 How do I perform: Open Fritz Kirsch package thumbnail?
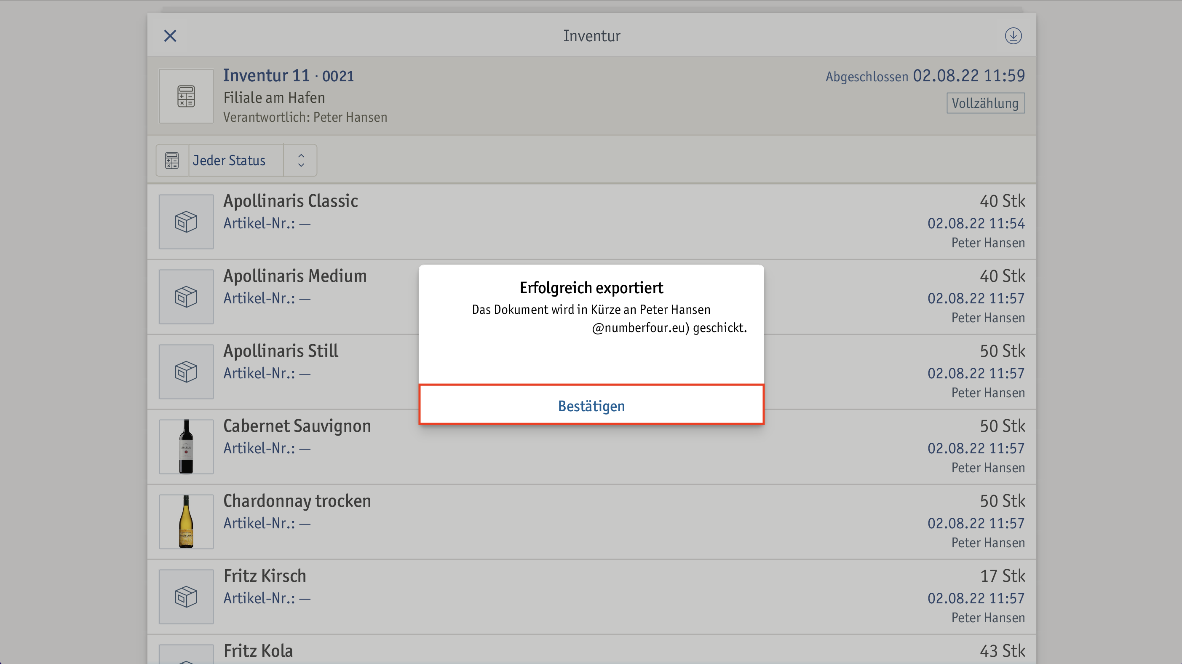pos(186,597)
